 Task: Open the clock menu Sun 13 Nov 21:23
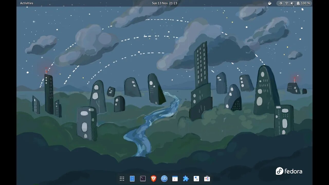click(164, 3)
